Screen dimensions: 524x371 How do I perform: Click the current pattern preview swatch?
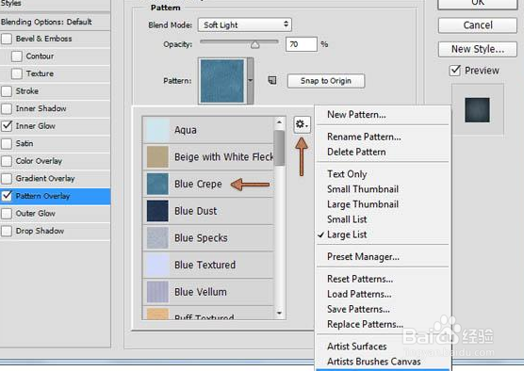click(x=222, y=81)
